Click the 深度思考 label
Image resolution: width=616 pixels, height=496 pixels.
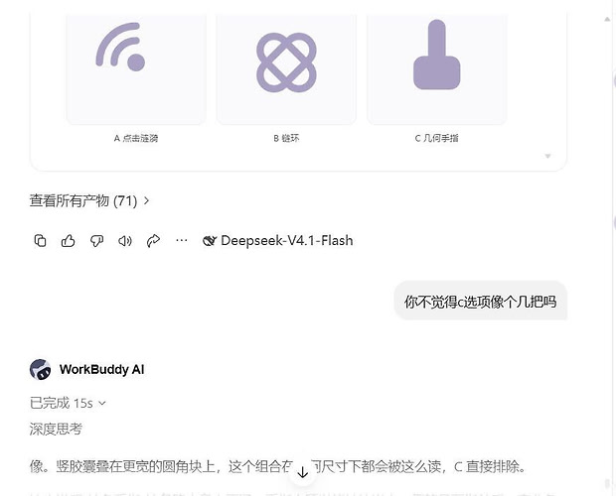(56, 429)
